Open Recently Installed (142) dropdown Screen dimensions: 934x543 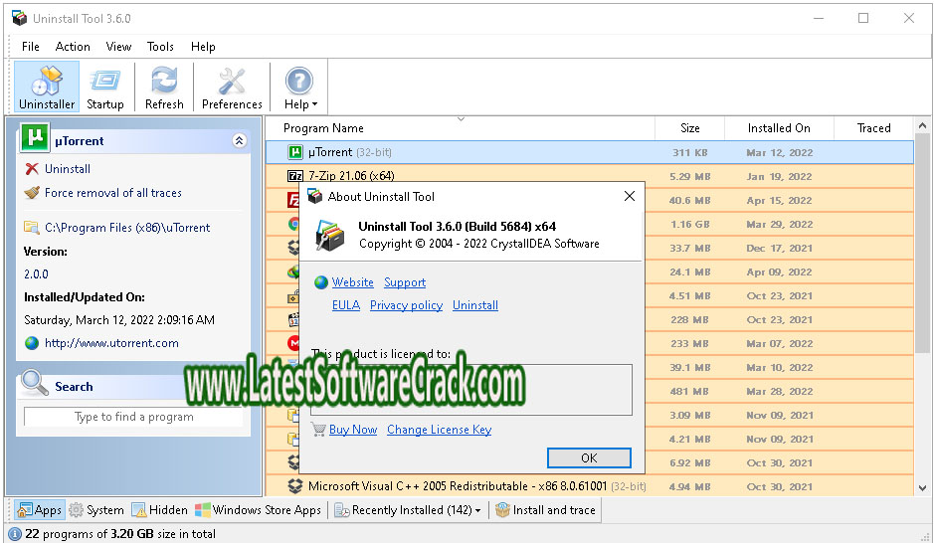(x=408, y=510)
